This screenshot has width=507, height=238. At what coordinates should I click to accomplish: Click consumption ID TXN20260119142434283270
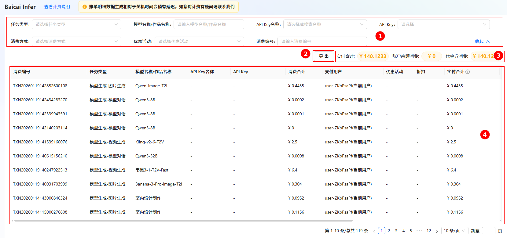pyautogui.click(x=40, y=100)
